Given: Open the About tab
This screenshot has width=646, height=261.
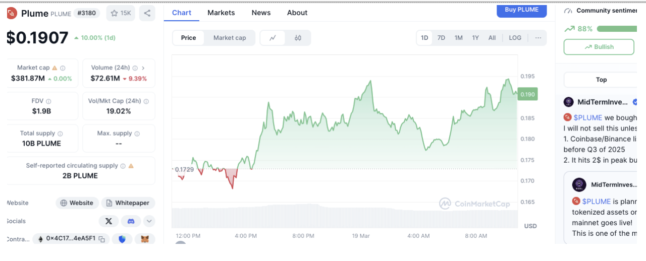Looking at the screenshot, I should 297,13.
